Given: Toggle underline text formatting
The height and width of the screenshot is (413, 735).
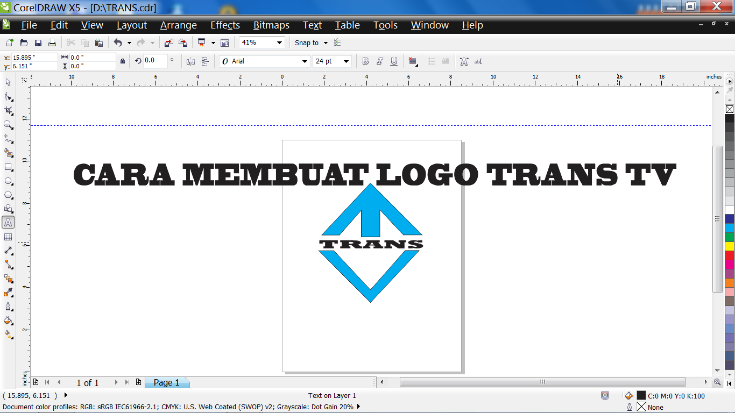Looking at the screenshot, I should click(x=393, y=61).
